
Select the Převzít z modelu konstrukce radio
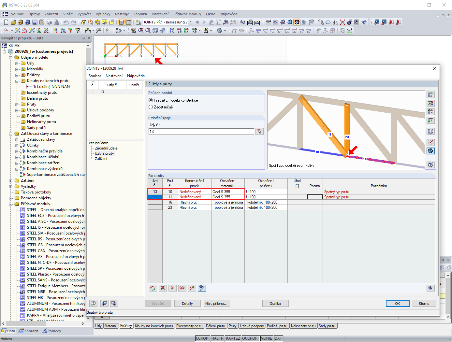(x=151, y=100)
